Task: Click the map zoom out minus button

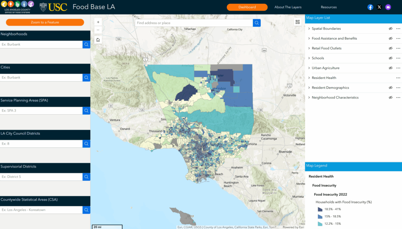Action: [x=98, y=30]
